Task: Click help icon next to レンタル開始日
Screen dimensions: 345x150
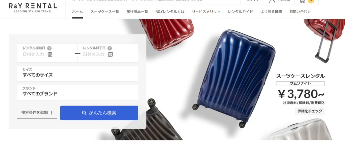Action: (50, 48)
